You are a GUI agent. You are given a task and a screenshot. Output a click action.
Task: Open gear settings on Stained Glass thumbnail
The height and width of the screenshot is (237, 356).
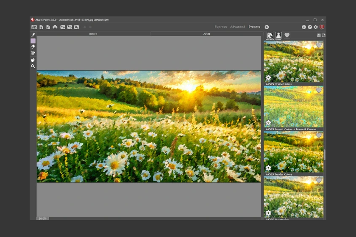(x=268, y=123)
